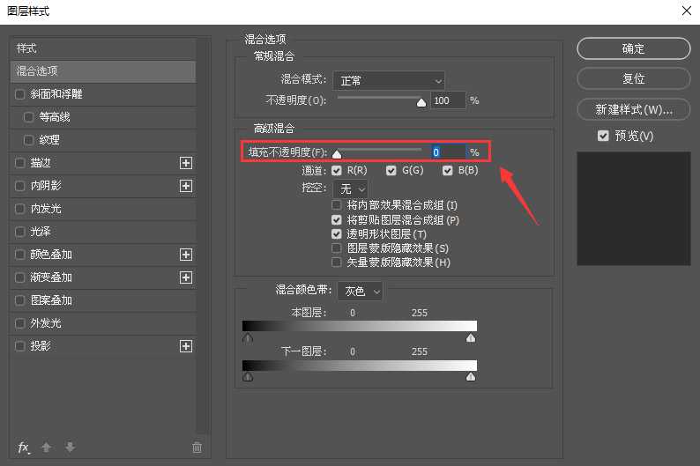Click the 不透明度 value field showing 100

click(x=448, y=100)
